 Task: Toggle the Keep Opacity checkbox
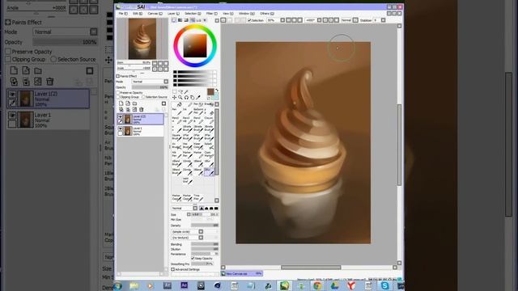point(193,259)
